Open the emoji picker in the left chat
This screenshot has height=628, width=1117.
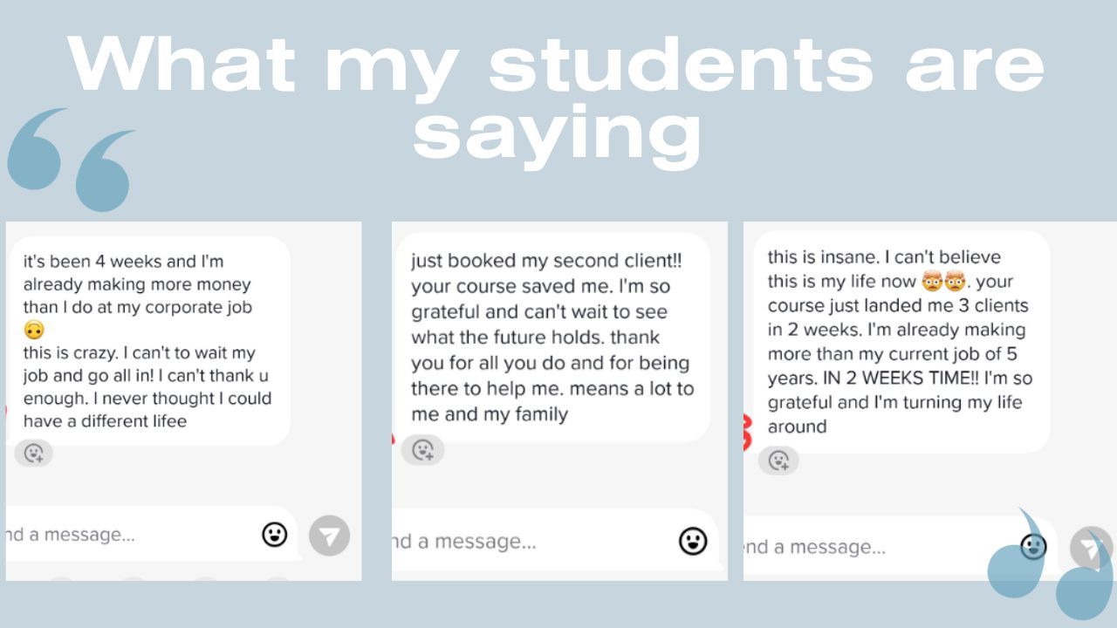point(275,535)
